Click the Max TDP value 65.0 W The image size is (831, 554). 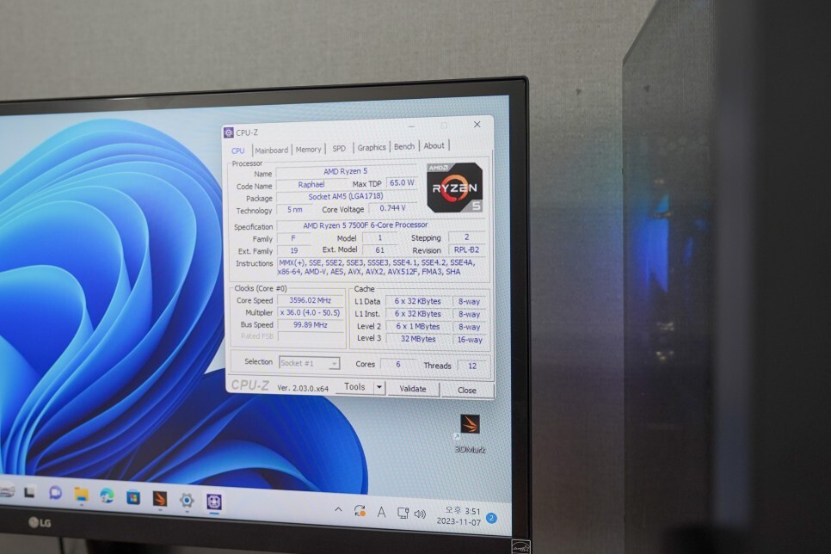[x=402, y=182]
